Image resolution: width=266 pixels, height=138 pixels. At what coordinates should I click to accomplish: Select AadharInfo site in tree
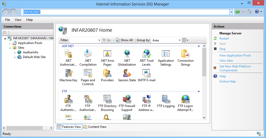pos(30,52)
